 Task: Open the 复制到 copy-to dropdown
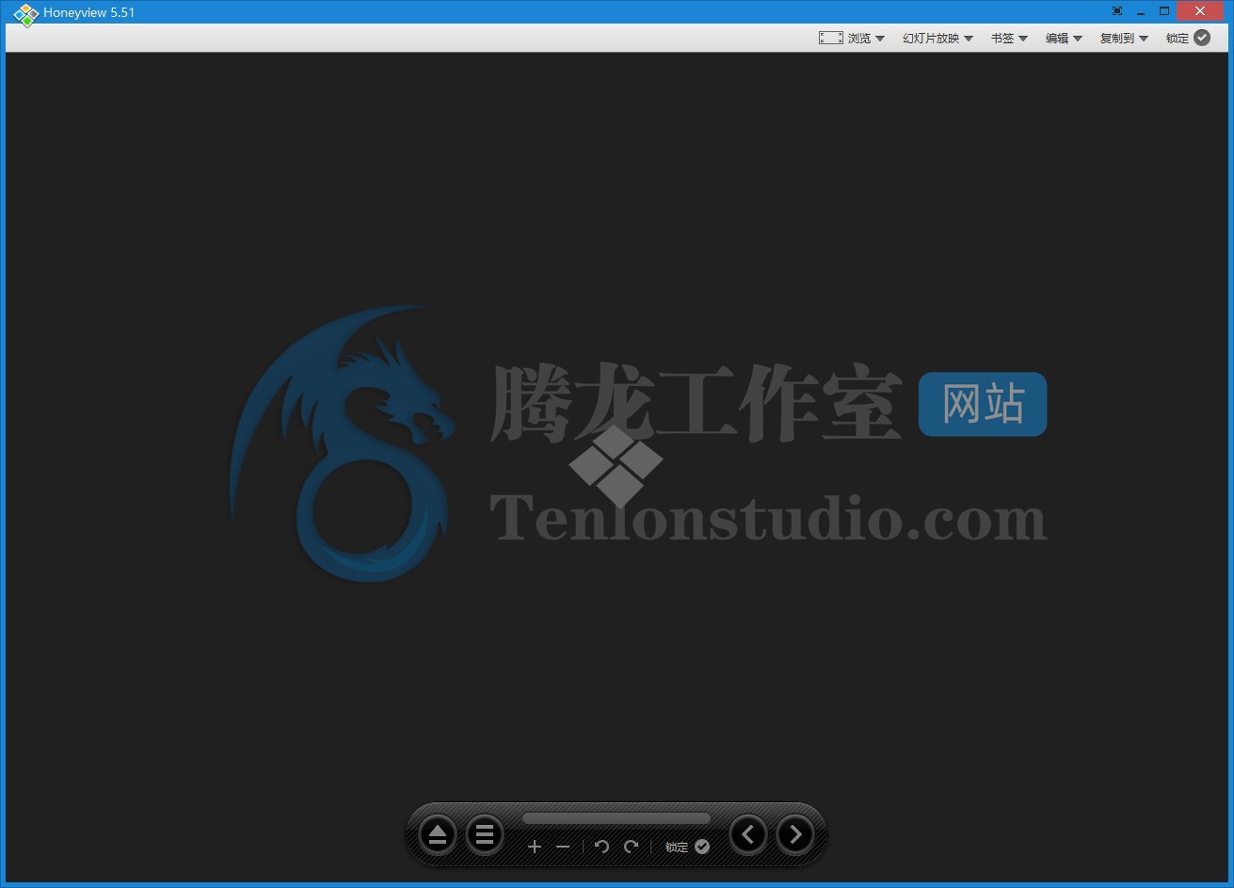(1124, 38)
